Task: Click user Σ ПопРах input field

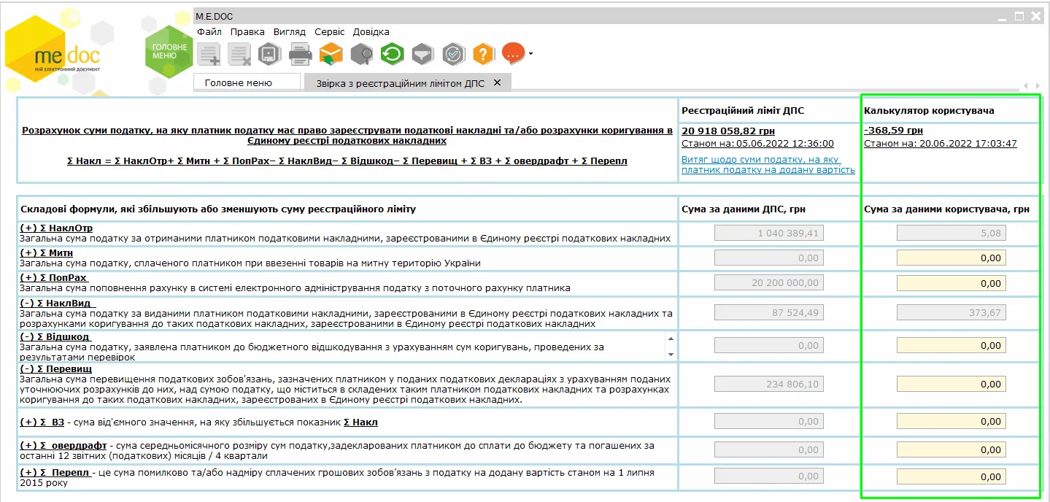Action: click(x=951, y=283)
